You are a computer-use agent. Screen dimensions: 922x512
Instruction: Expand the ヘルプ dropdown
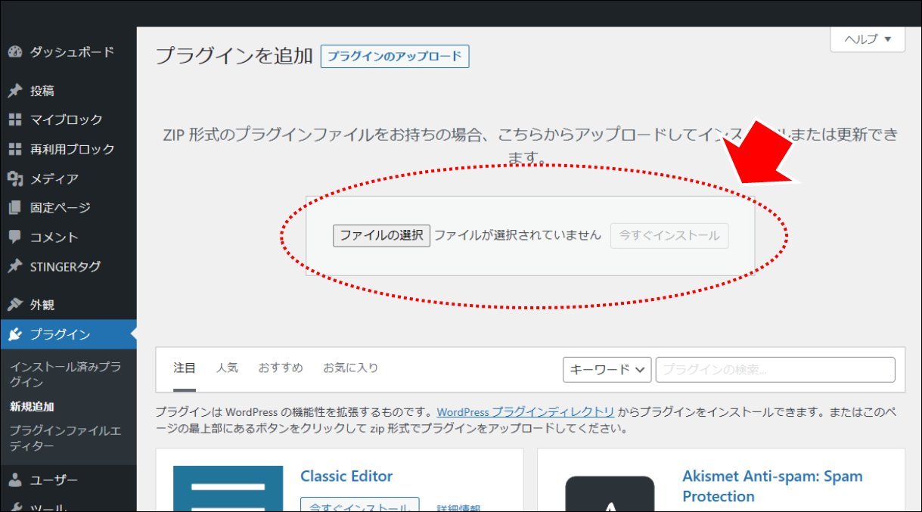click(x=868, y=39)
